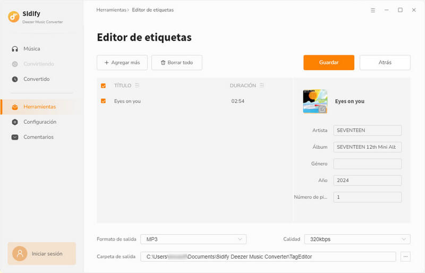425x273 pixels.
Task: Click the empty Género field
Action: click(367, 164)
